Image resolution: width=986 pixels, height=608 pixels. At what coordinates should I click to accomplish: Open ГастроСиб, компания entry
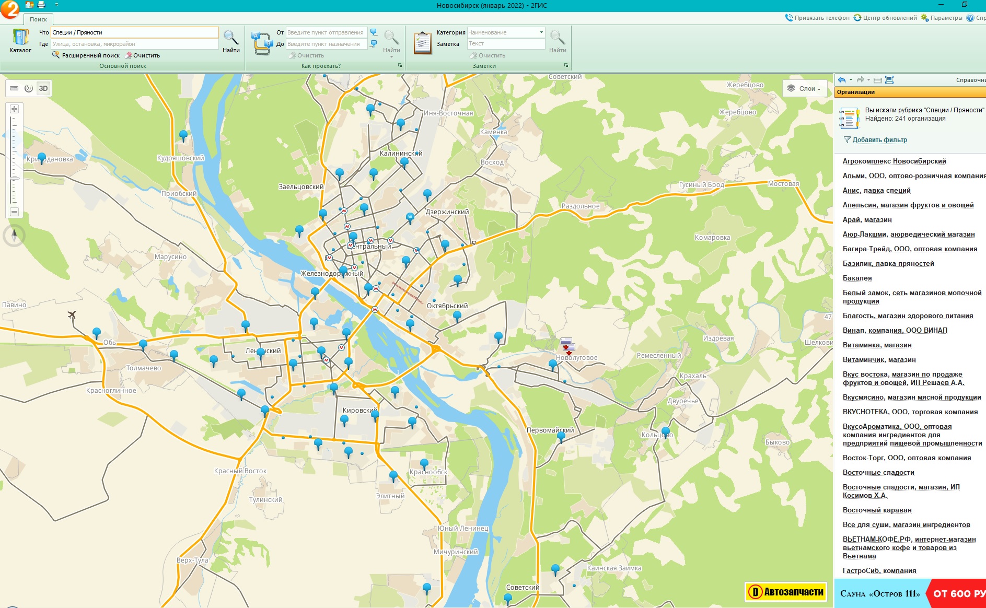[879, 571]
